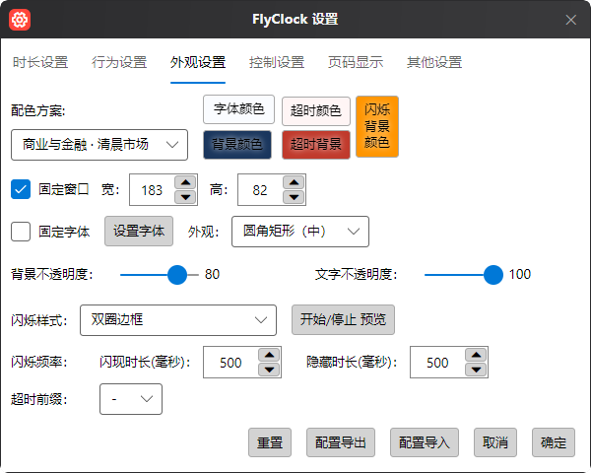Image resolution: width=591 pixels, height=473 pixels.
Task: Switch to the 时长设置 tab
Action: 40,62
